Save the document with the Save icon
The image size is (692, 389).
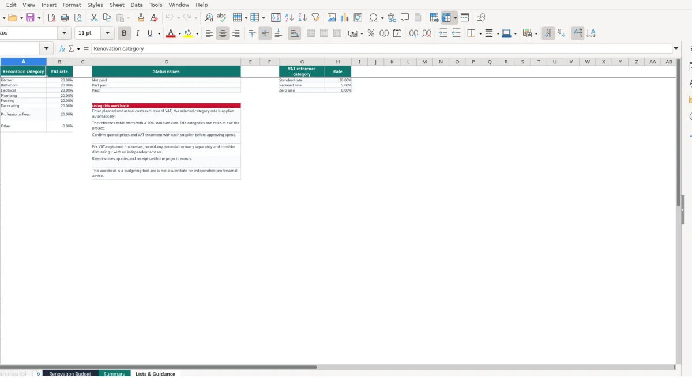(30, 18)
